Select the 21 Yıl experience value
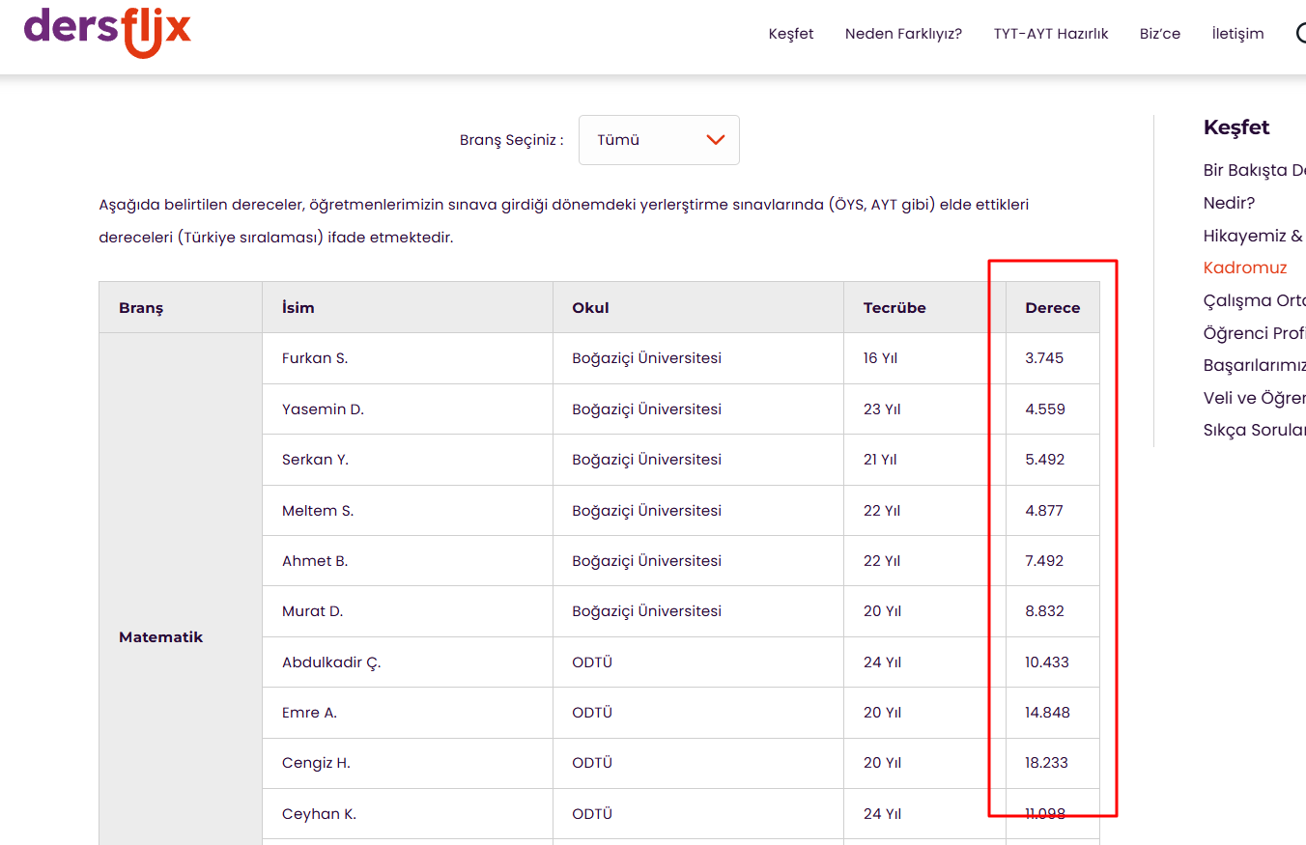Viewport: 1306px width, 845px height. pos(880,460)
